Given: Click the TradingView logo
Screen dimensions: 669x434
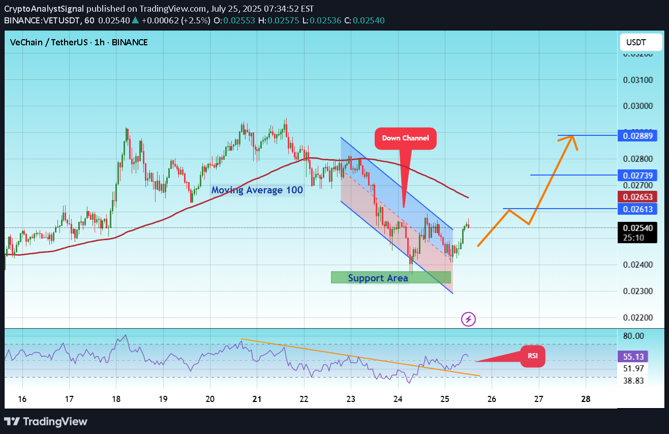Looking at the screenshot, I should click(46, 421).
